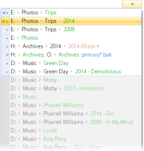Viewport: 144px width, 151px height.
Task: Select the Green Day folder entry
Action: [x=75, y=63]
